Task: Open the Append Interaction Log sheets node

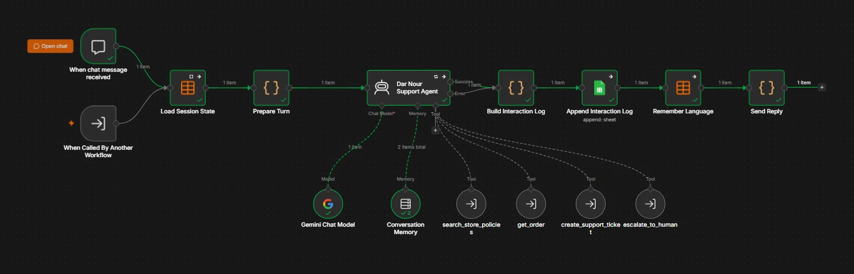Action: pos(600,88)
